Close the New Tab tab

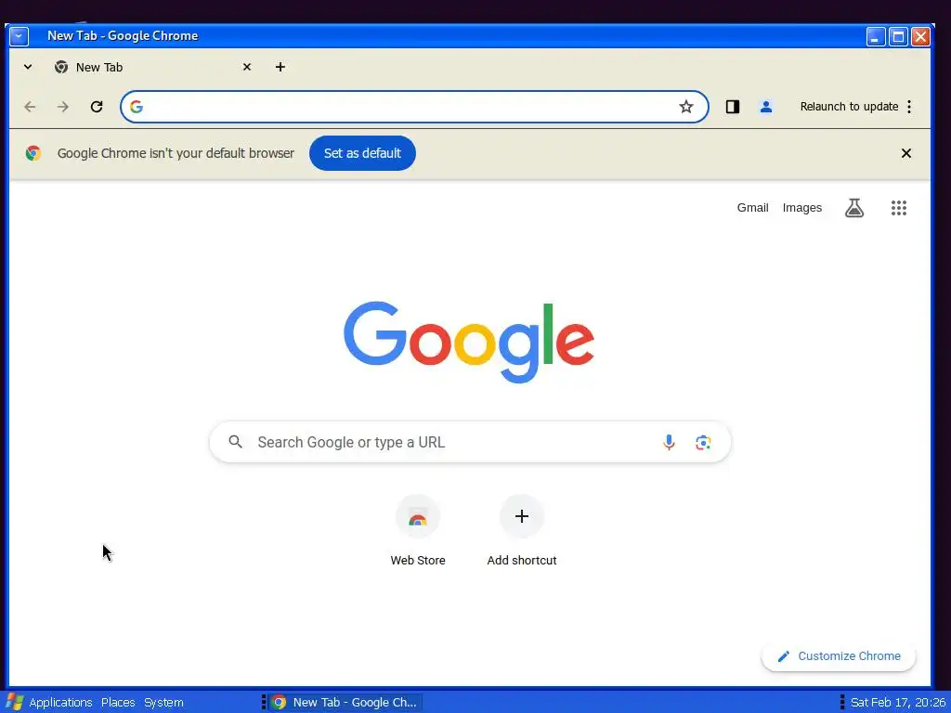pos(247,67)
